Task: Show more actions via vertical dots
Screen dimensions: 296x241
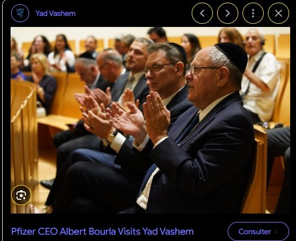Action: pos(253,13)
